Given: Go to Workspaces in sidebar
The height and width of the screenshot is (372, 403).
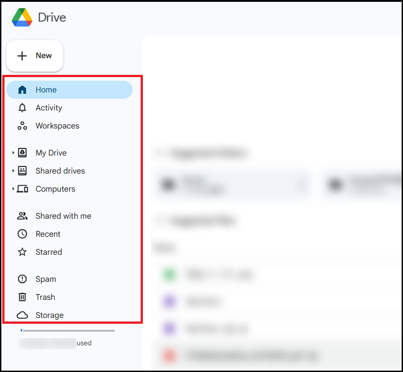Looking at the screenshot, I should coord(57,126).
